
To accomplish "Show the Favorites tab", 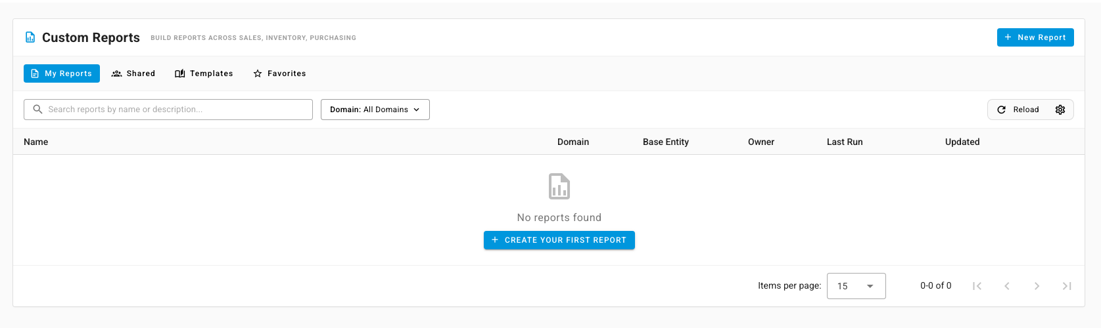I will [x=279, y=73].
